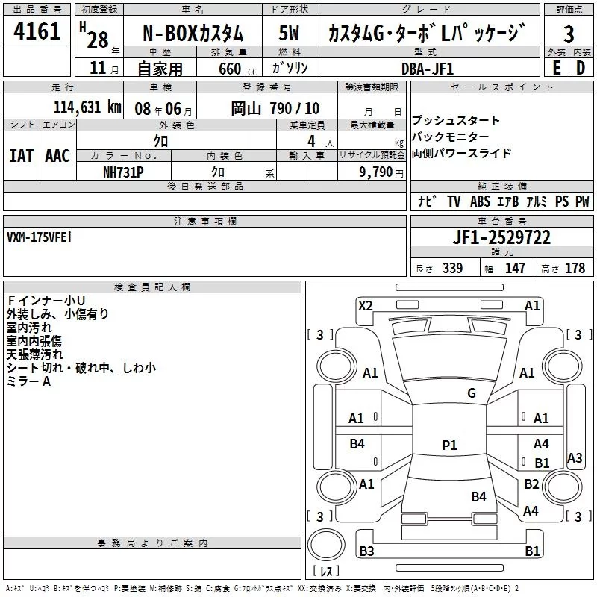Select first registration year H28
Screen dimensions: 597x597
(x=94, y=36)
